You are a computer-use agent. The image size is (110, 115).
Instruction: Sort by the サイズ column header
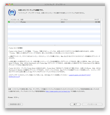pyautogui.click(x=91, y=20)
